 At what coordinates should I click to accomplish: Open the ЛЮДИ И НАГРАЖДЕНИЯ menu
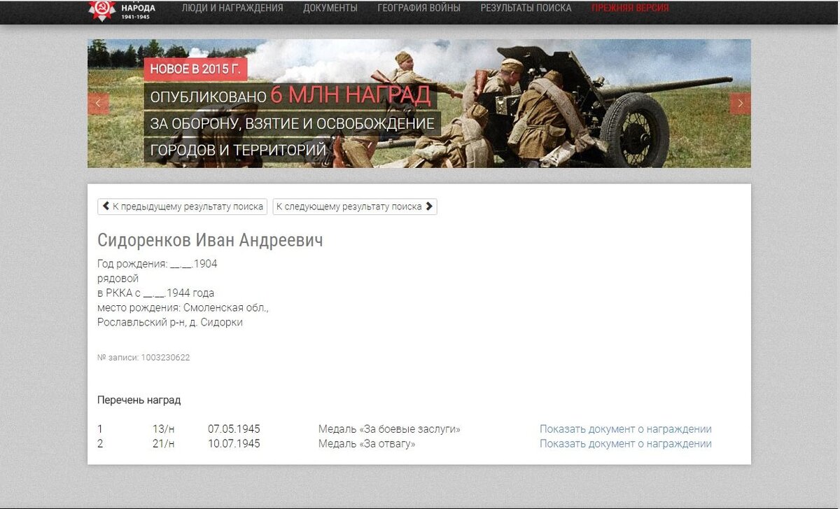pyautogui.click(x=232, y=8)
